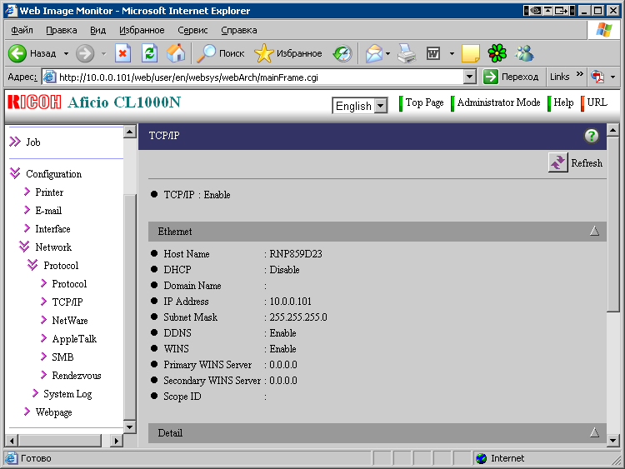Open address bar URL dropdown
The width and height of the screenshot is (625, 469).
click(470, 77)
